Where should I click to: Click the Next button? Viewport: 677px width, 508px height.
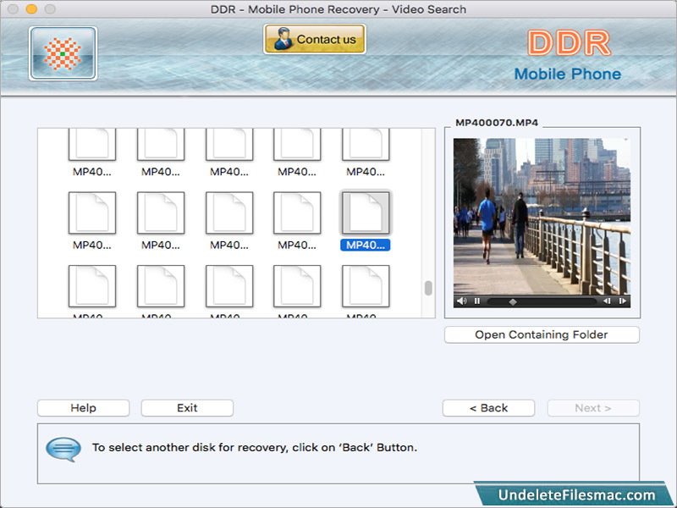[x=593, y=407]
